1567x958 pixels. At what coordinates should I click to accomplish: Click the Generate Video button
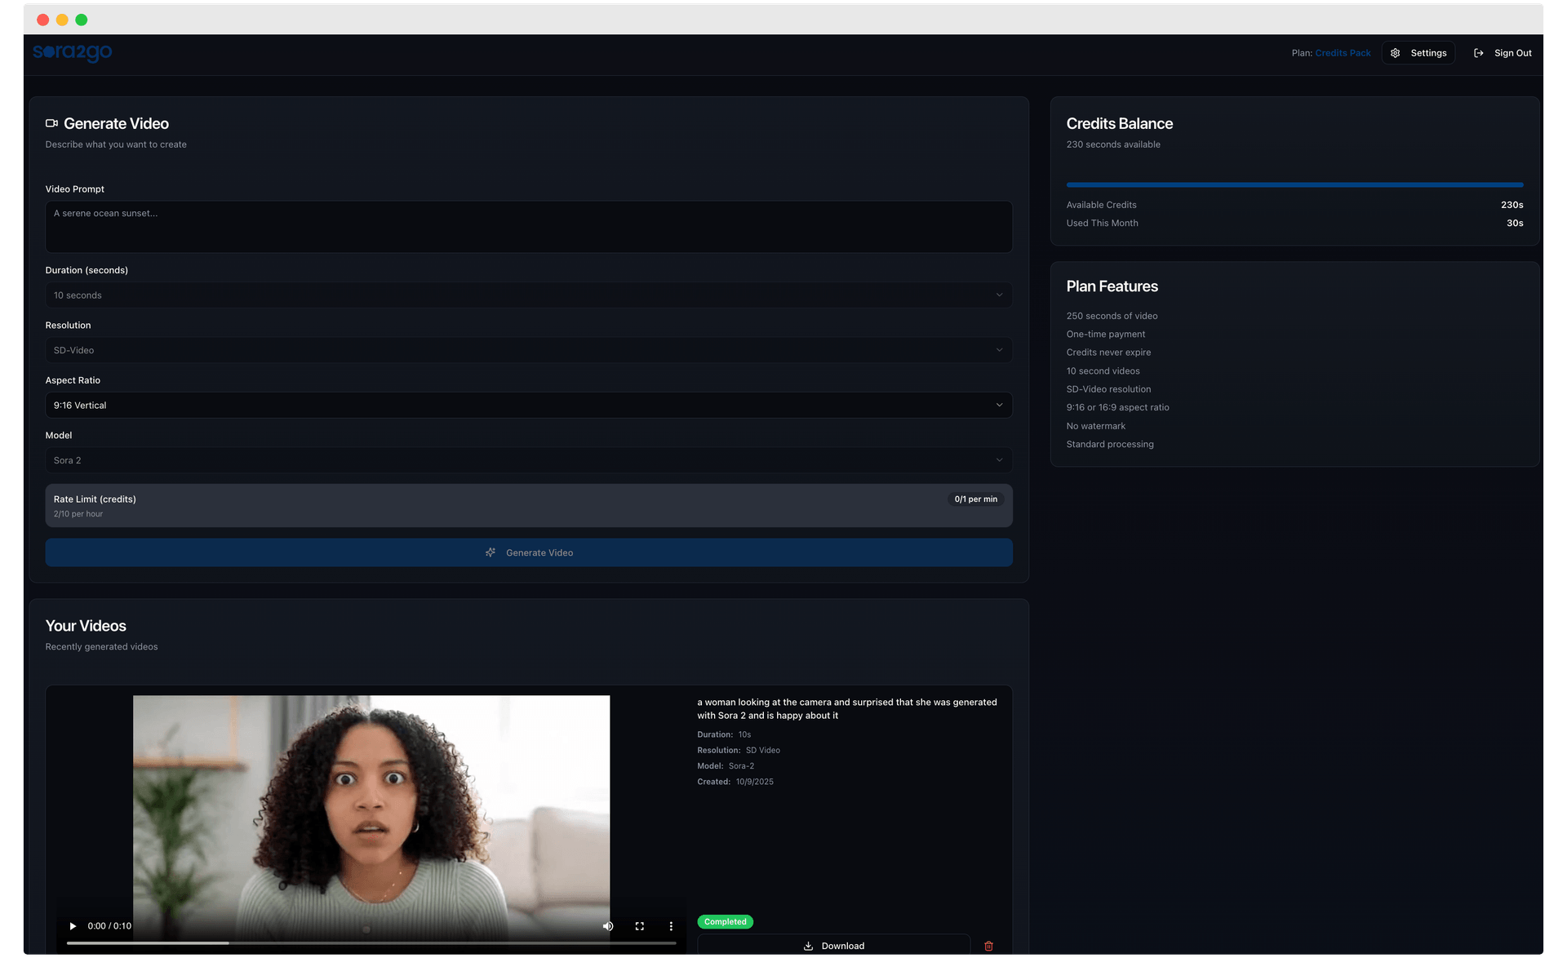[528, 552]
